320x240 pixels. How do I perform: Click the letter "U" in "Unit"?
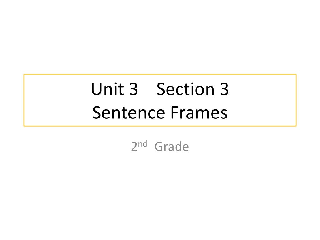point(96,89)
